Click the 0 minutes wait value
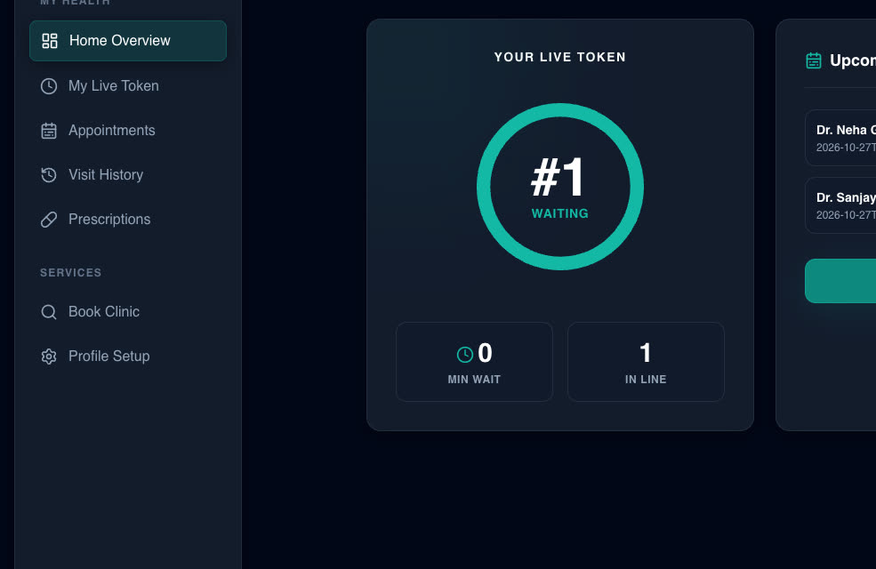 point(485,353)
